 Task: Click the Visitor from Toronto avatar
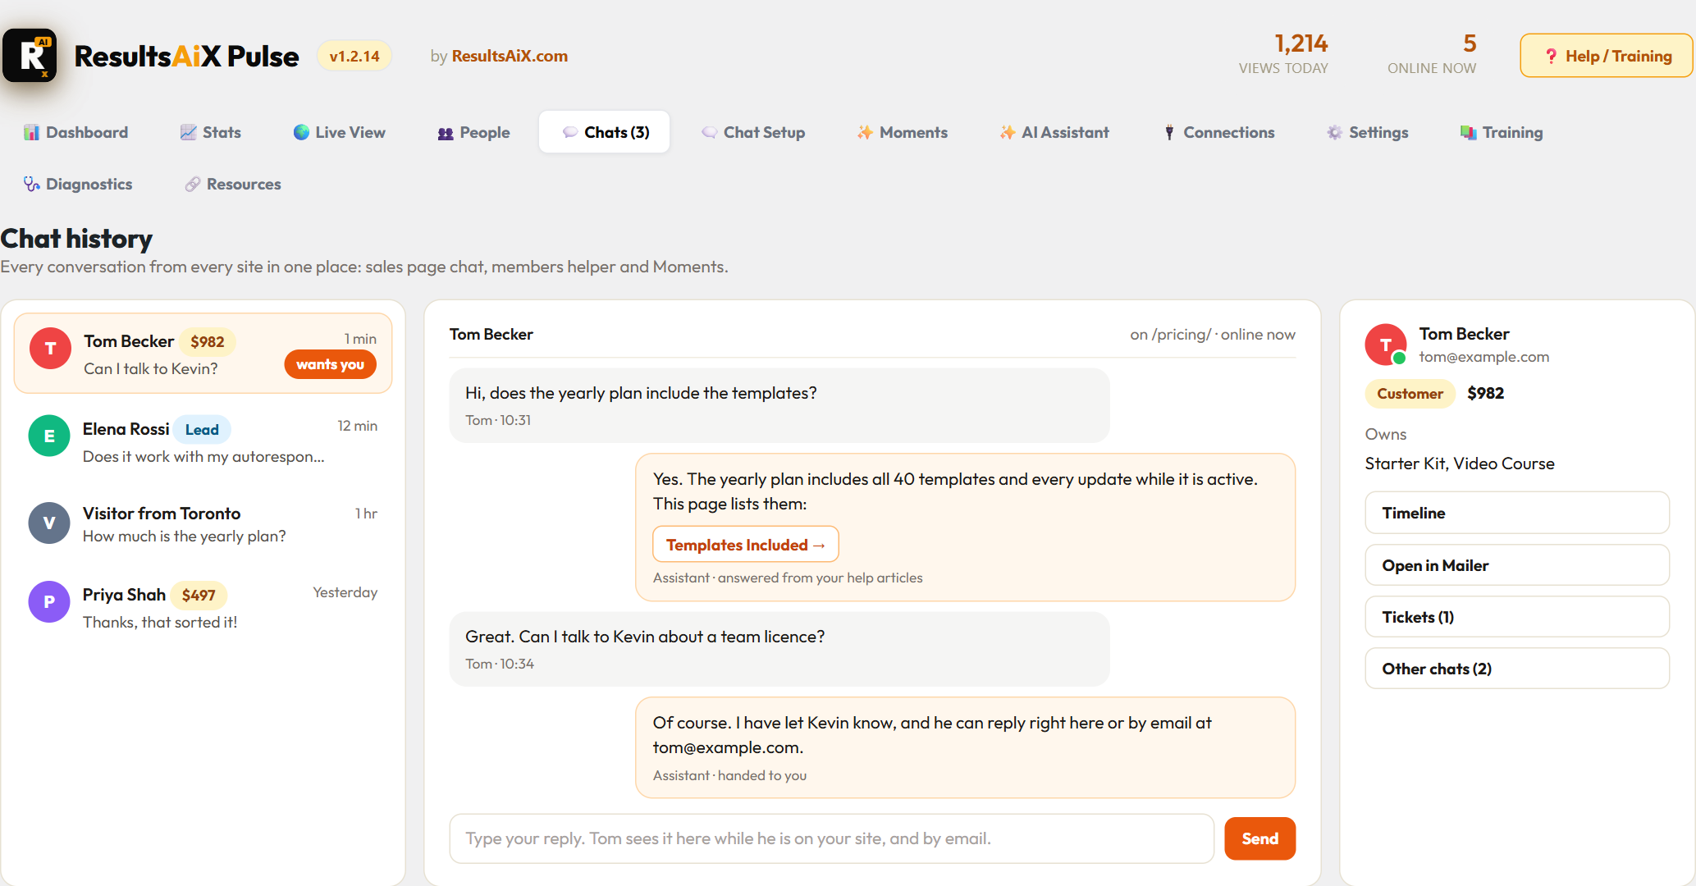(x=49, y=523)
